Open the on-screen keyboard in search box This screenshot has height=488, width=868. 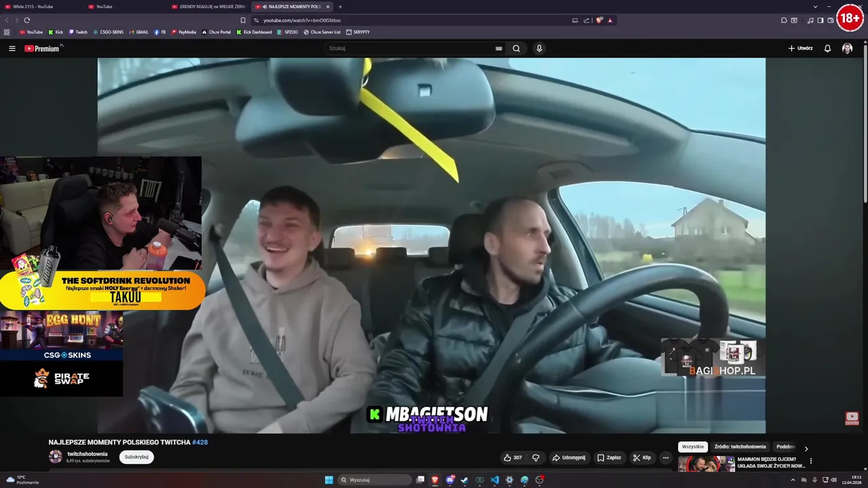[498, 48]
